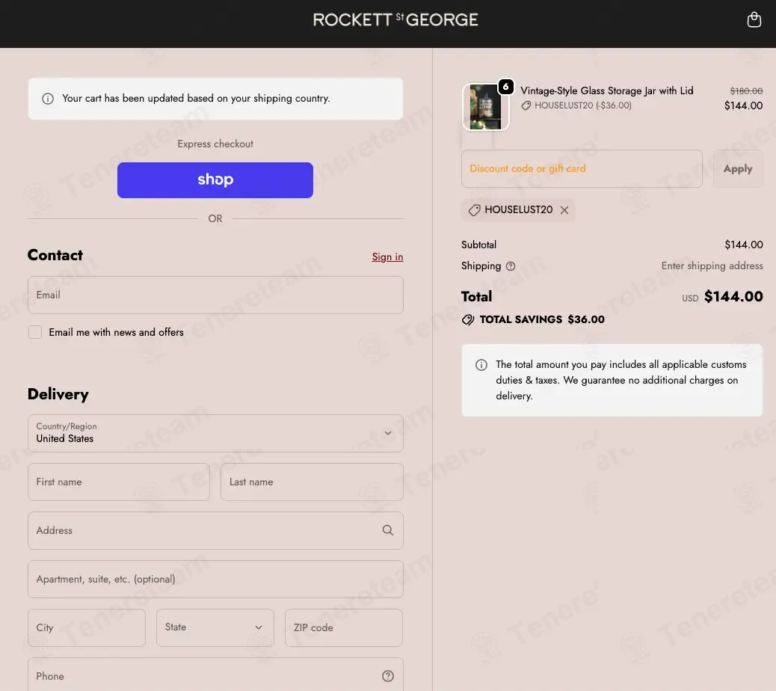The height and width of the screenshot is (691, 776).
Task: Click the Express checkout label
Action: pos(215,144)
